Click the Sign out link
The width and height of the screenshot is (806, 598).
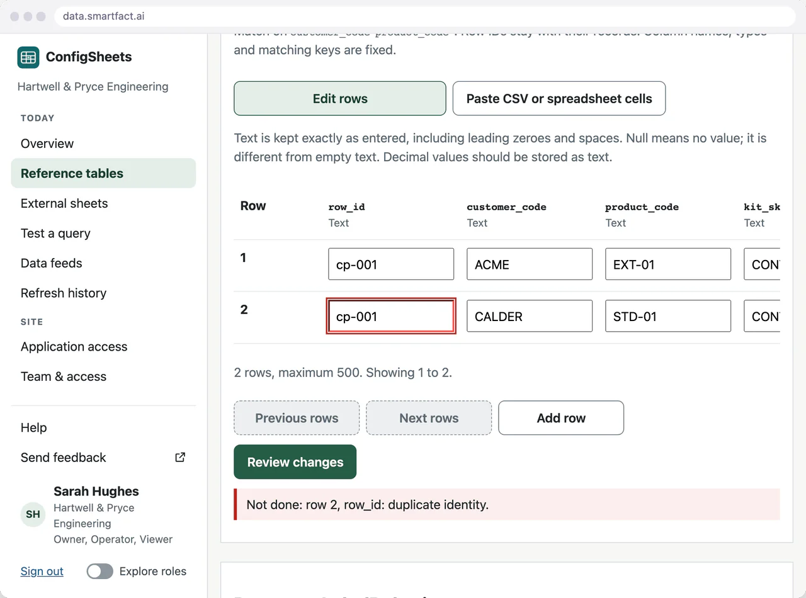(x=42, y=572)
